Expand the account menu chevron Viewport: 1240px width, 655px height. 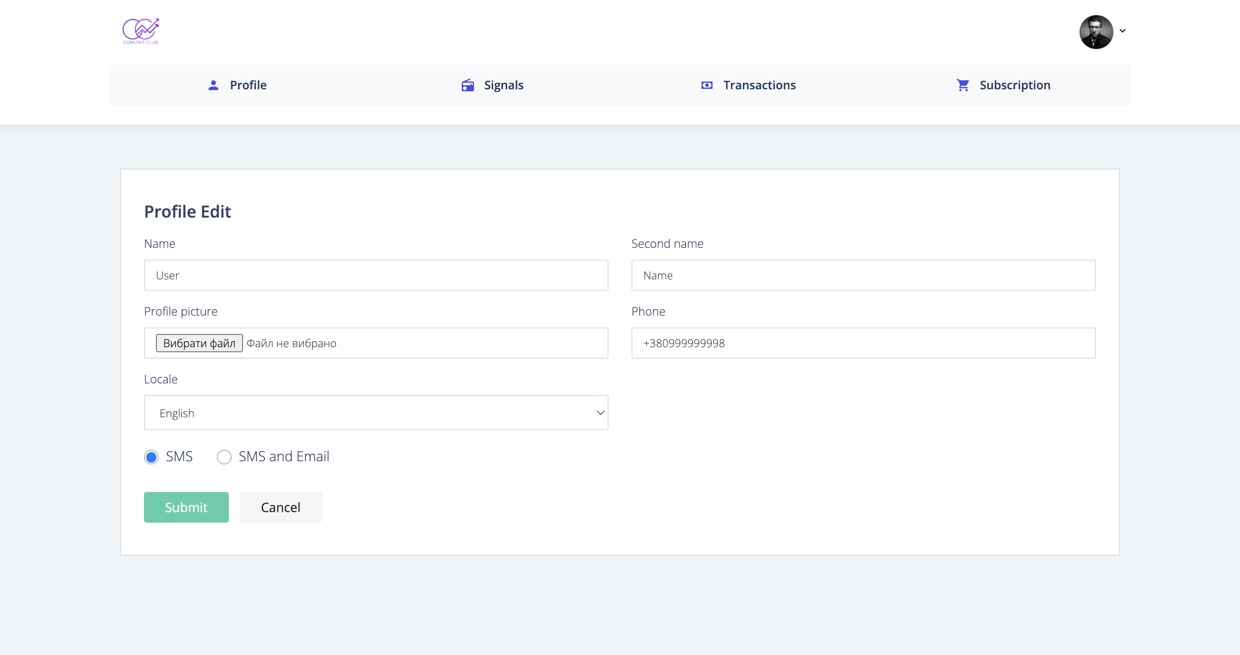point(1123,31)
